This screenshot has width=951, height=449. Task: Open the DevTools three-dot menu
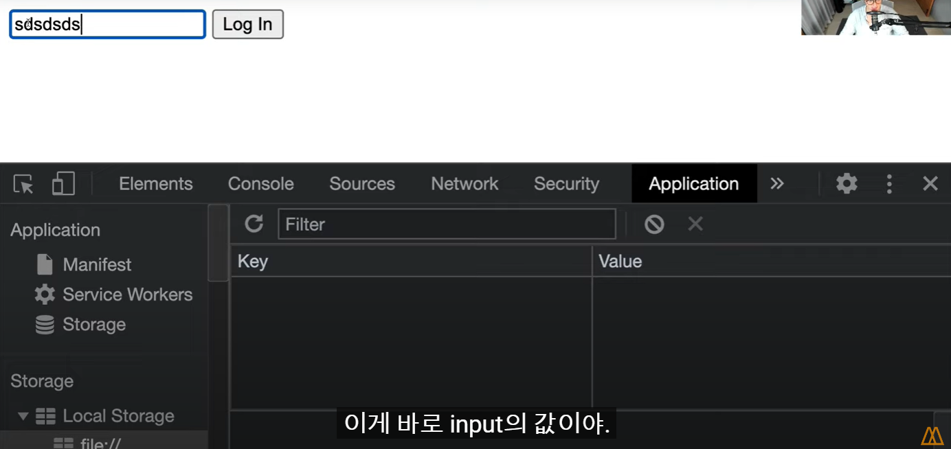coord(889,184)
